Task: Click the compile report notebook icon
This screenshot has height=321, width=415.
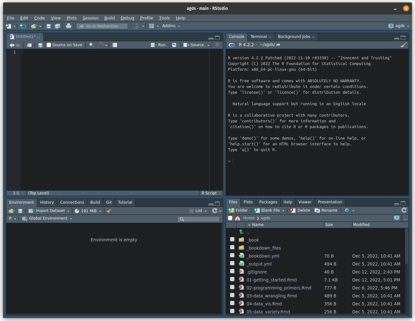Action: (115, 45)
